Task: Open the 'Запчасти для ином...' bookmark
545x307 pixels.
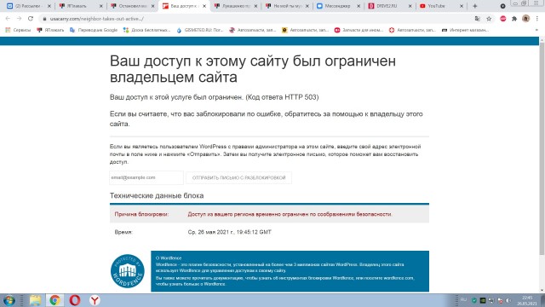Action: [359, 31]
